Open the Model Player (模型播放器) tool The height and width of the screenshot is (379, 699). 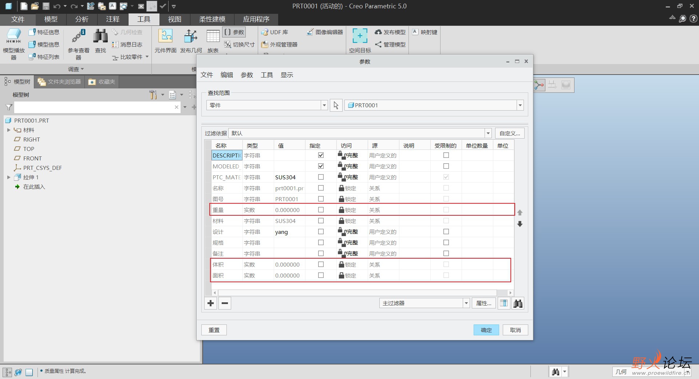tap(13, 44)
